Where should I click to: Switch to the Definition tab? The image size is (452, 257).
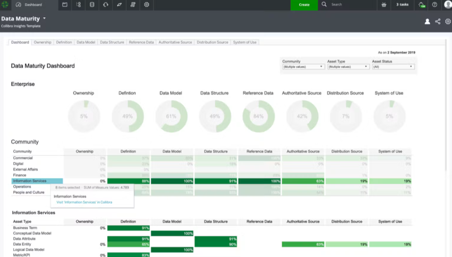(64, 42)
